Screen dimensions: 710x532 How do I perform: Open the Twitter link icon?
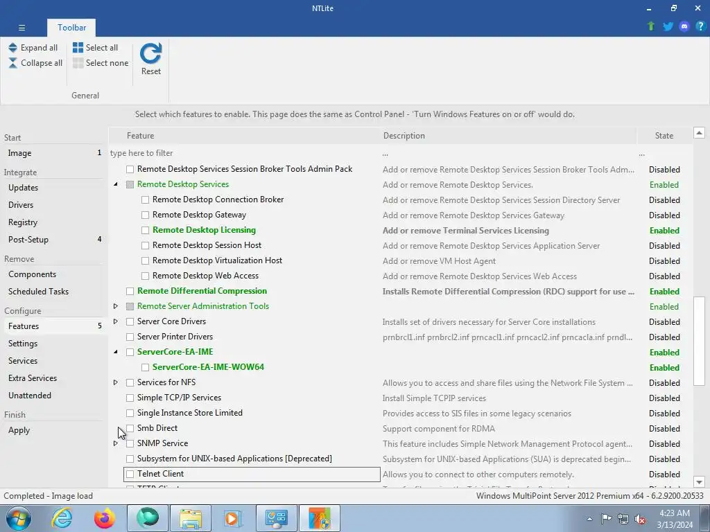[668, 26]
